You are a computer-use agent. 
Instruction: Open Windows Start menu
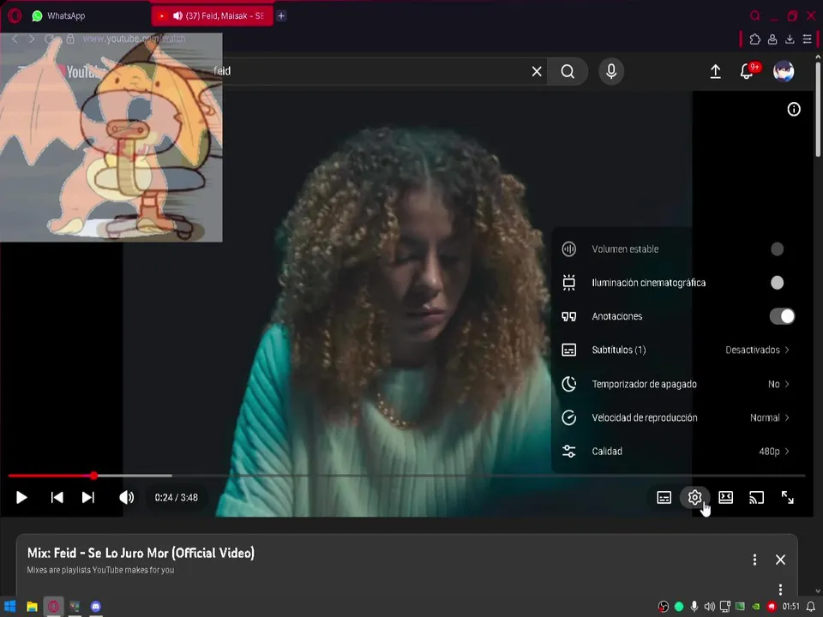(x=9, y=607)
